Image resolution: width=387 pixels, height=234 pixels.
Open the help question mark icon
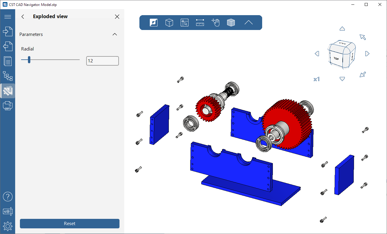[8, 196]
